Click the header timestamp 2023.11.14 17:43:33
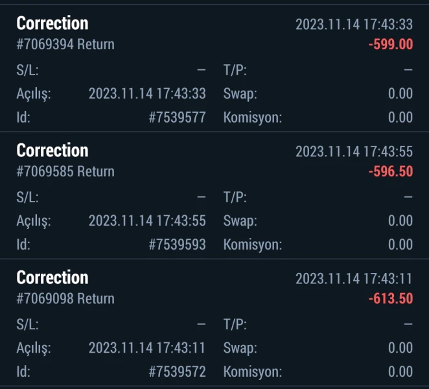This screenshot has width=429, height=389. (354, 25)
